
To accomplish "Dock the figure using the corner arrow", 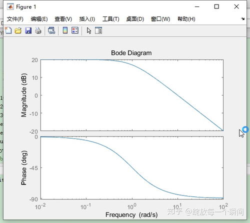I will (243, 19).
